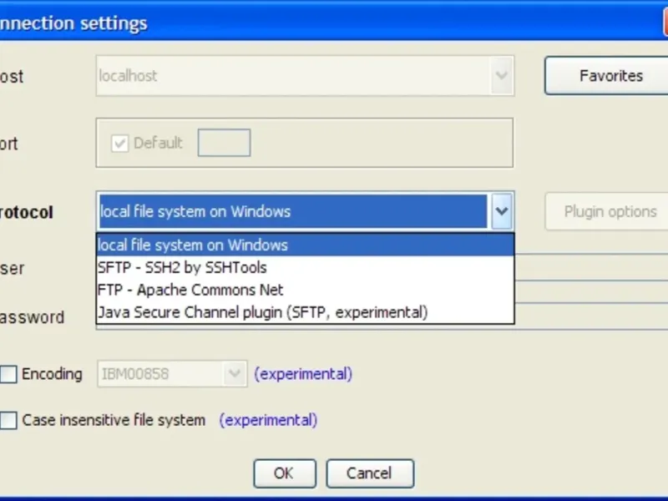Click the Protocol label
668x501 pixels.
pyautogui.click(x=27, y=212)
